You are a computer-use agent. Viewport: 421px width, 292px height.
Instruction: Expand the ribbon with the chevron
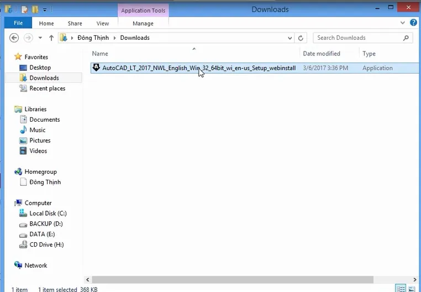coord(403,23)
